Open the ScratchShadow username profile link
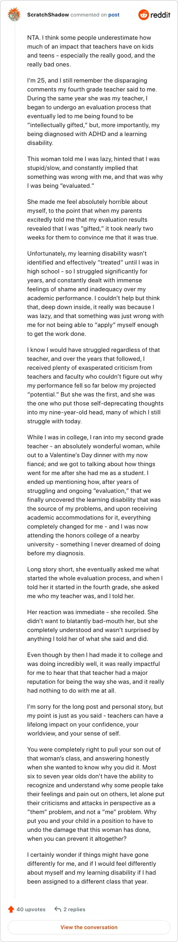The width and height of the screenshot is (178, 942). pos(48,15)
